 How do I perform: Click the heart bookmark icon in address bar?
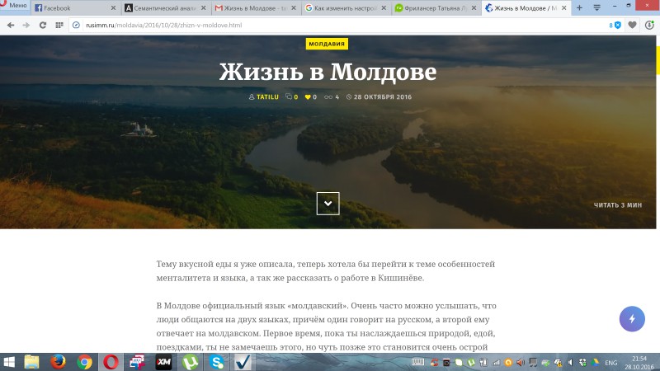pos(632,26)
